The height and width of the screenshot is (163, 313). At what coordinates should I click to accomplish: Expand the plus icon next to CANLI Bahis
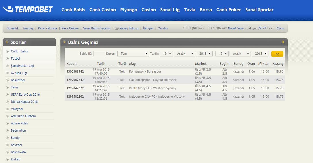pos(7,52)
